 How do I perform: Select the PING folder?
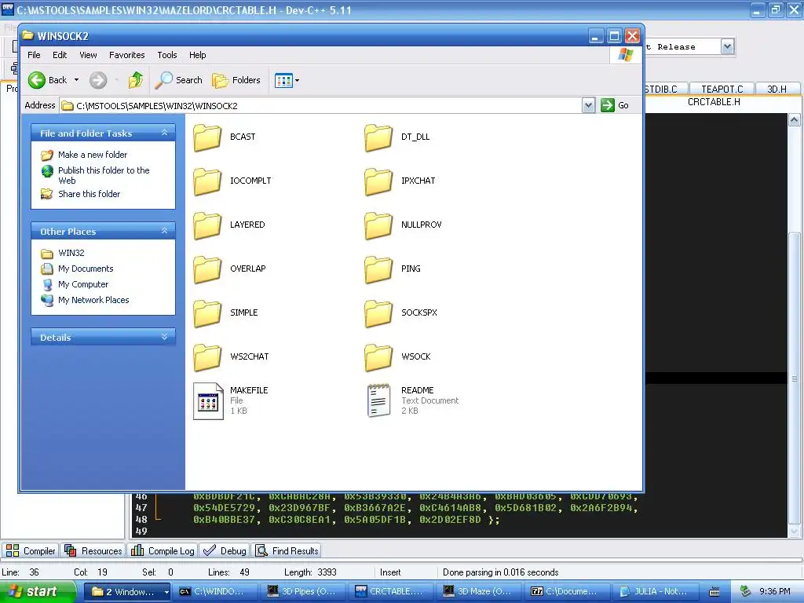click(x=378, y=269)
